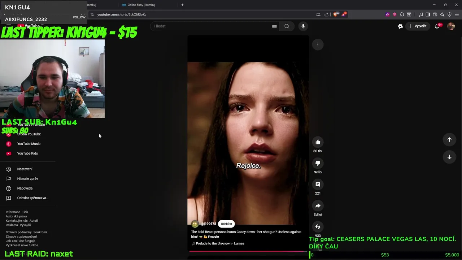Open the browser extensions puzzle icon
The width and height of the screenshot is (462, 260).
(x=402, y=14)
